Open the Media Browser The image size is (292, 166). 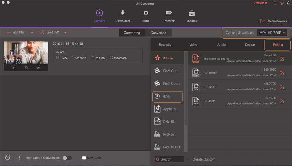(273, 21)
